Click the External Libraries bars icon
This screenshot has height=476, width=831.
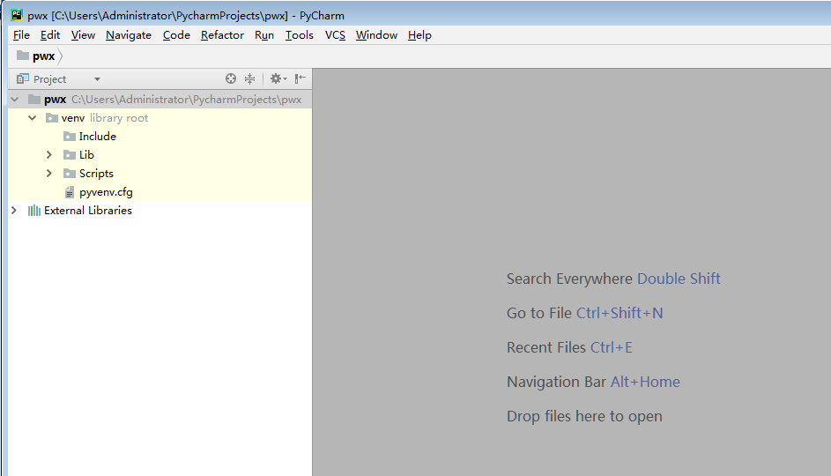point(33,211)
